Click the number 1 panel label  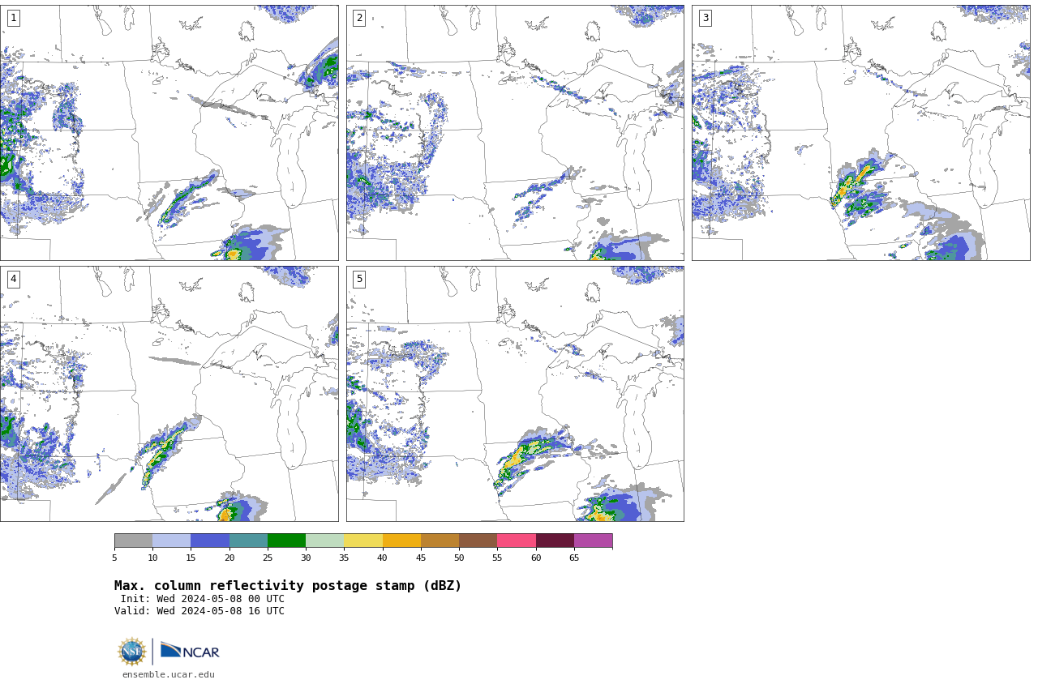13,18
